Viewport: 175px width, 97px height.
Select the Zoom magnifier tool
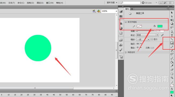(172, 78)
